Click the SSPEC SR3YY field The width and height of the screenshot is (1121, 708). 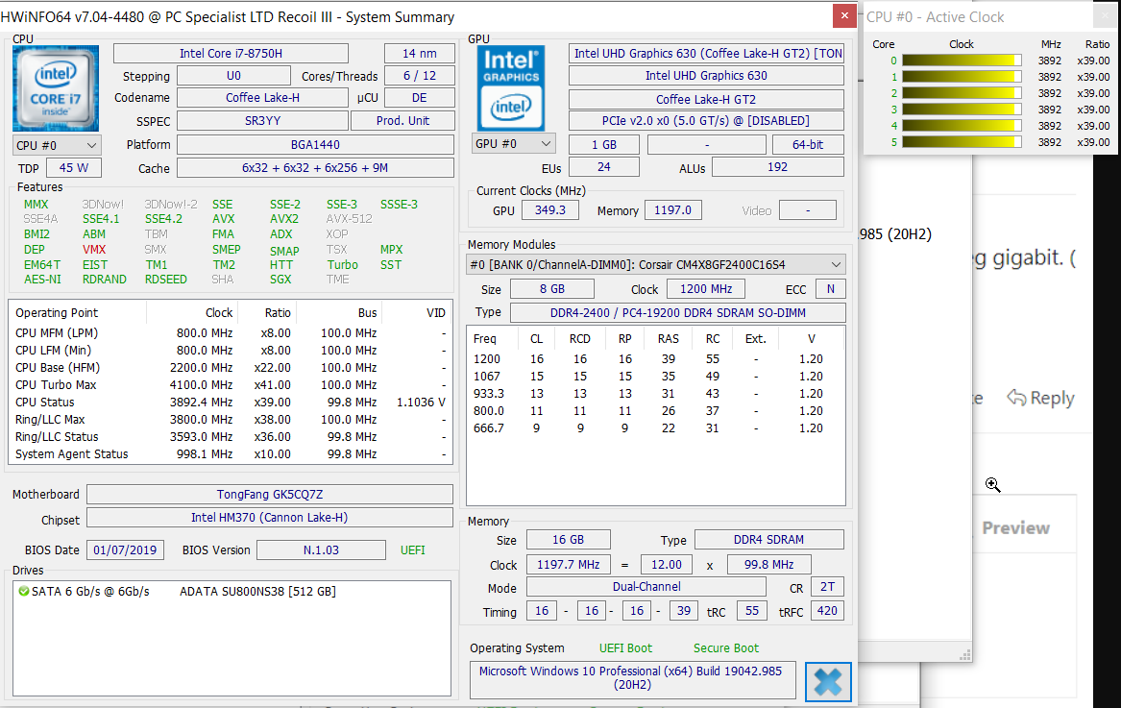(x=262, y=121)
